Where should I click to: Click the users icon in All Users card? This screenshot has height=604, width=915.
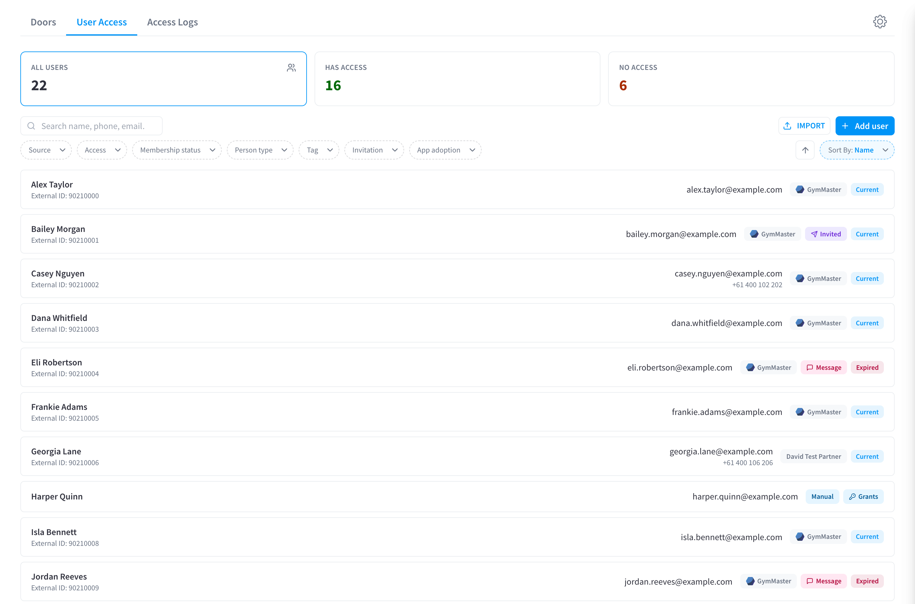tap(291, 68)
